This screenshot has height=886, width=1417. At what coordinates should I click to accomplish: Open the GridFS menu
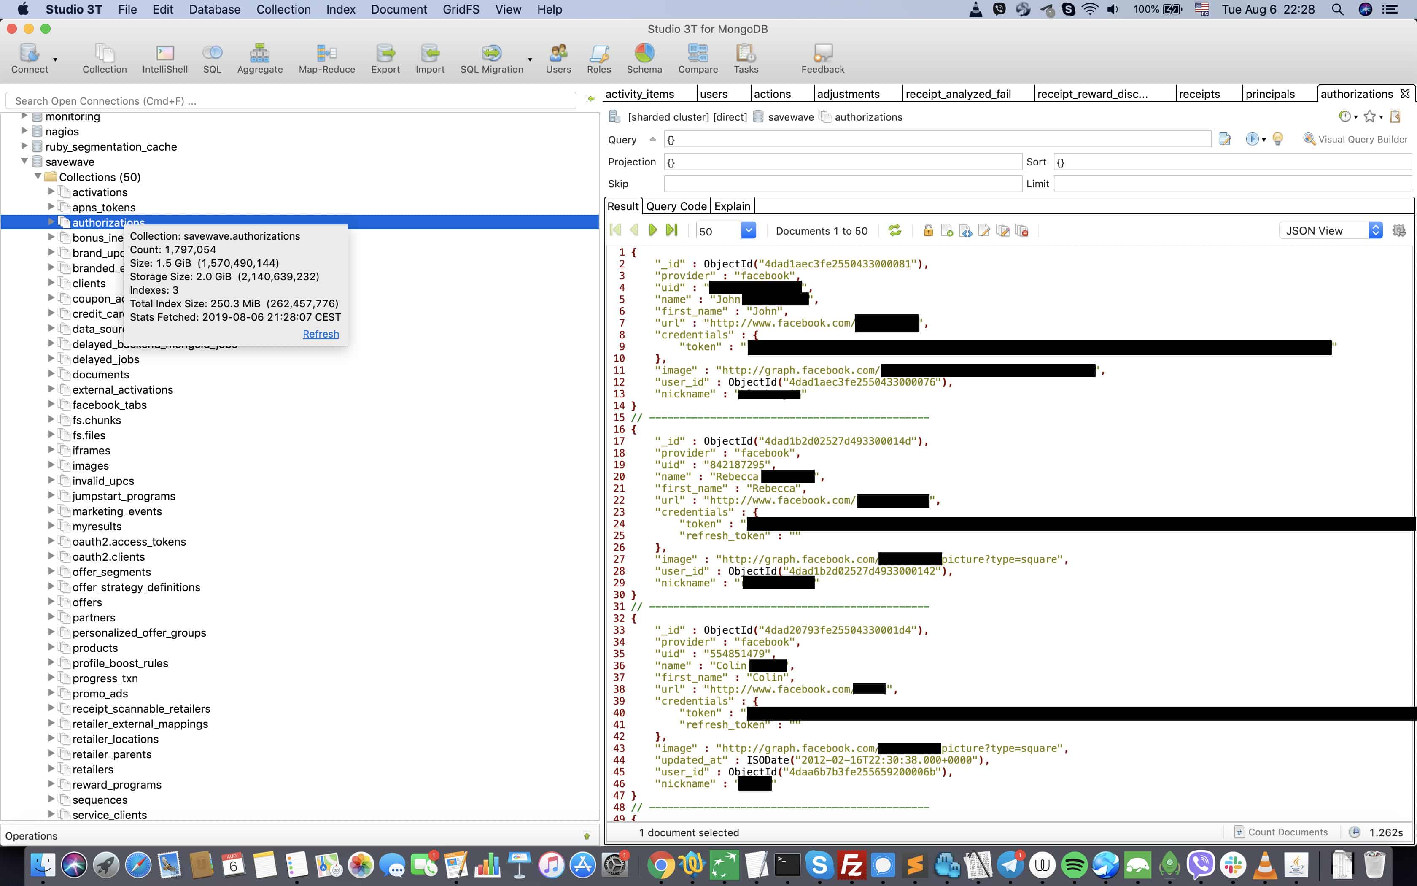(x=460, y=9)
